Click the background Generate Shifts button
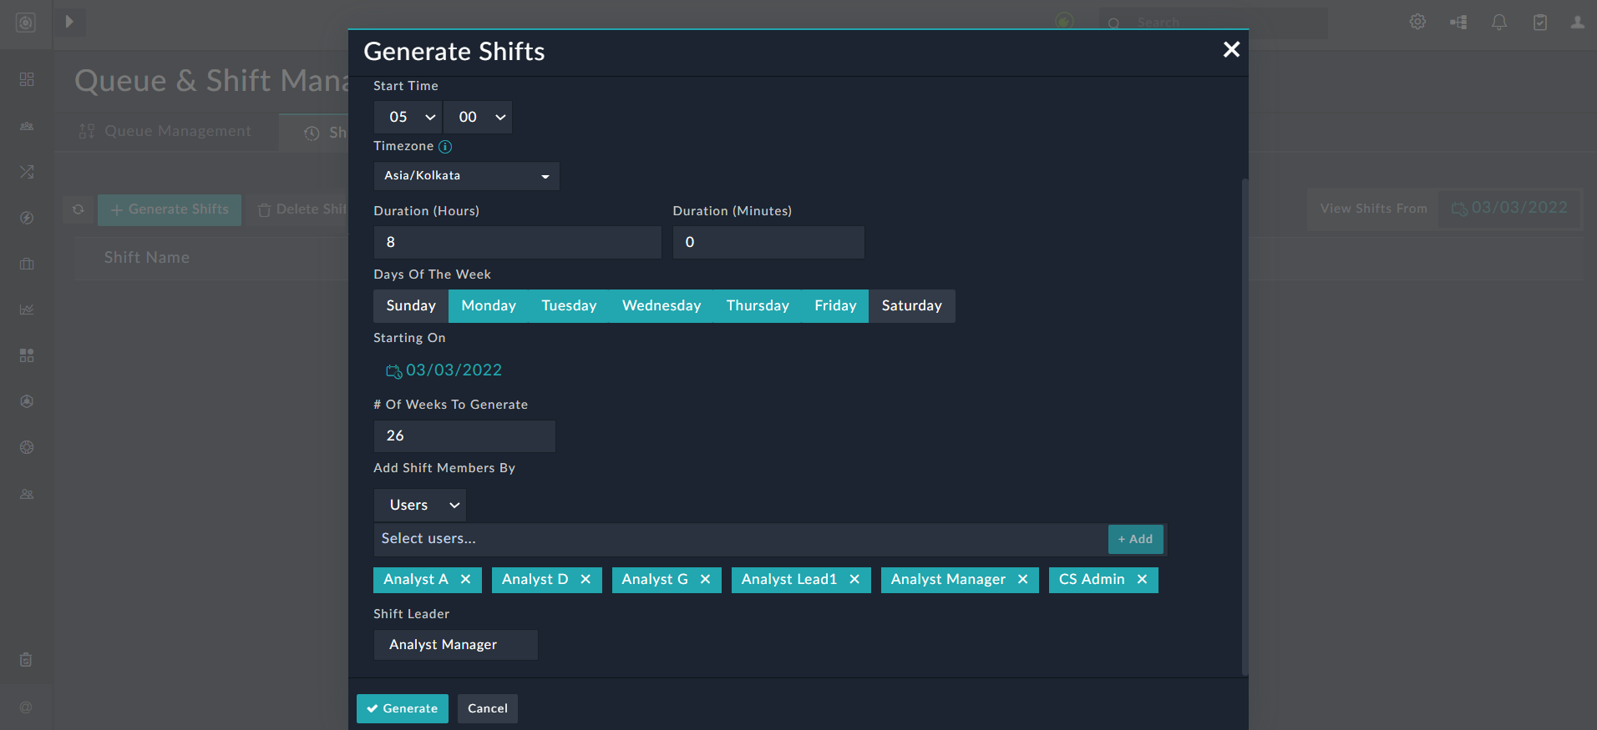 point(170,210)
